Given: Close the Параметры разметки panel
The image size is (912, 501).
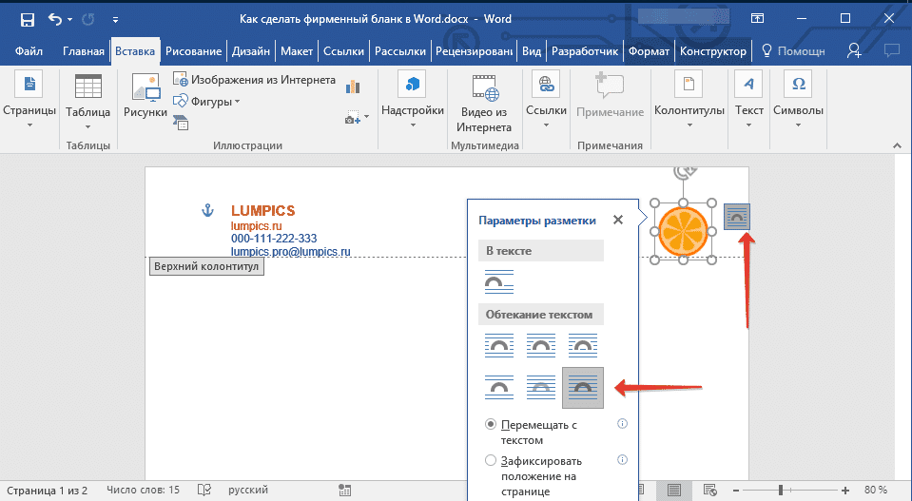Looking at the screenshot, I should (x=618, y=220).
